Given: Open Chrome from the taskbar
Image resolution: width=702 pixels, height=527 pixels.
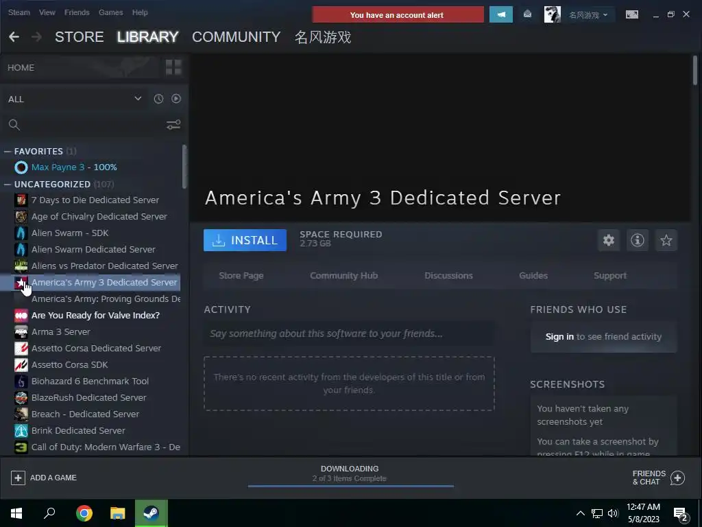Looking at the screenshot, I should (84, 513).
